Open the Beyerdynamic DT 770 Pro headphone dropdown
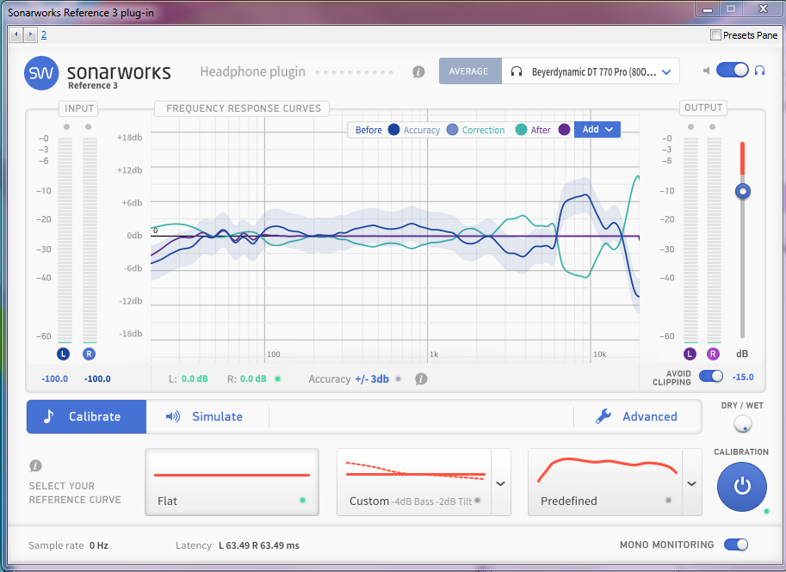The width and height of the screenshot is (786, 572). [591, 71]
